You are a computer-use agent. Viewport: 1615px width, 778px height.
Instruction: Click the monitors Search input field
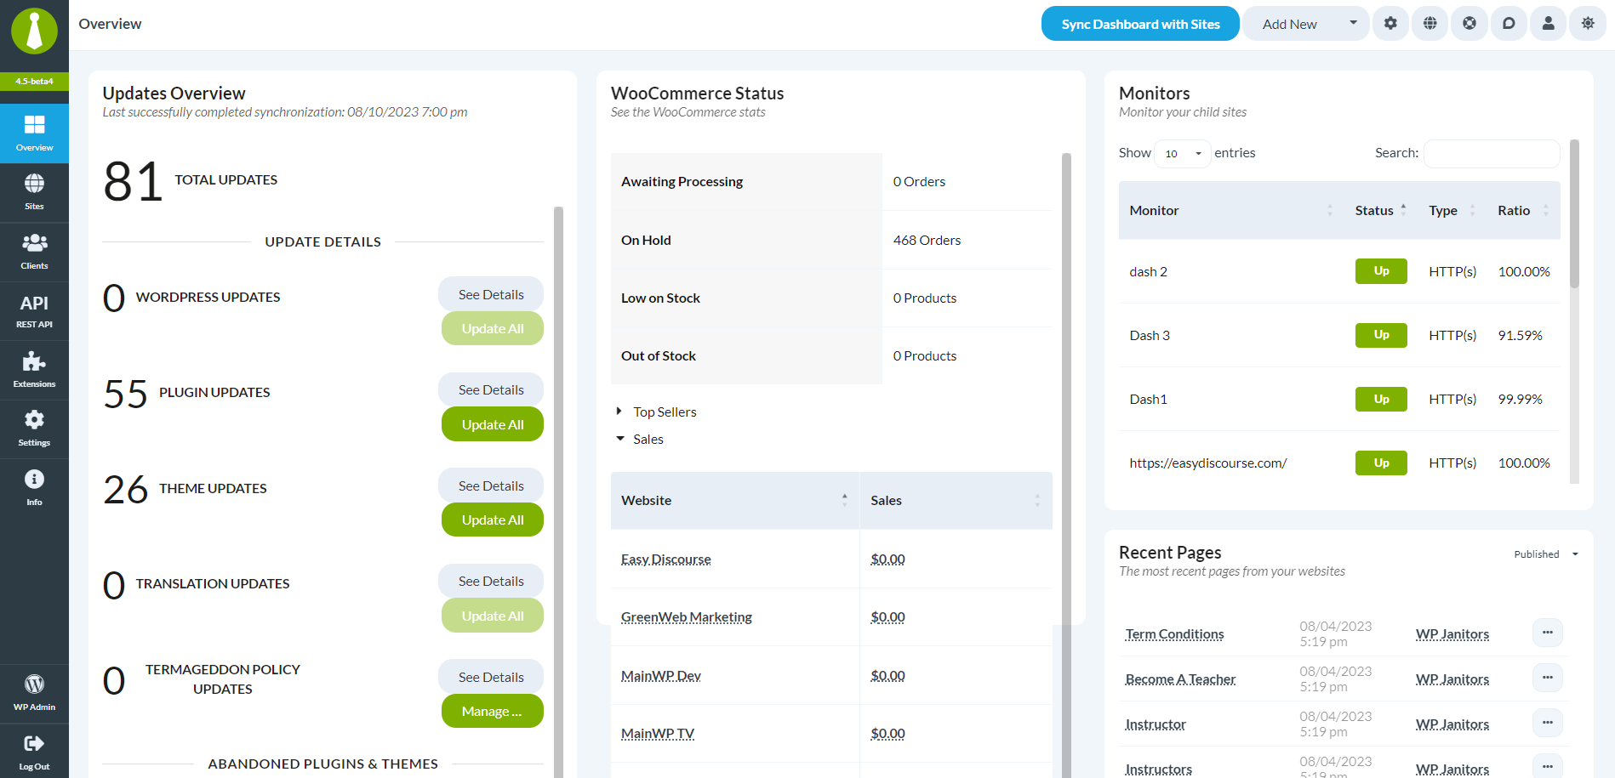(1492, 153)
